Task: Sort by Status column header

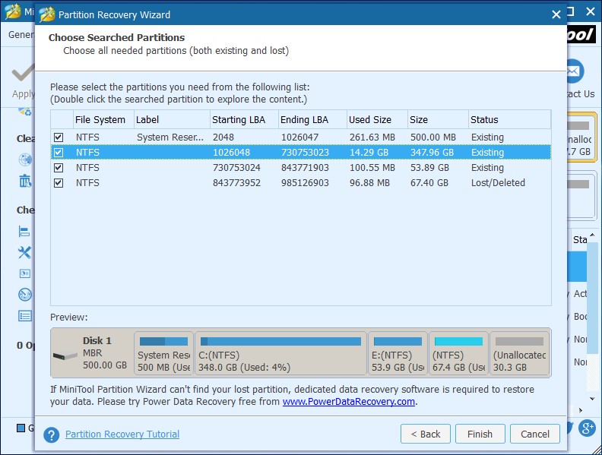Action: point(509,120)
